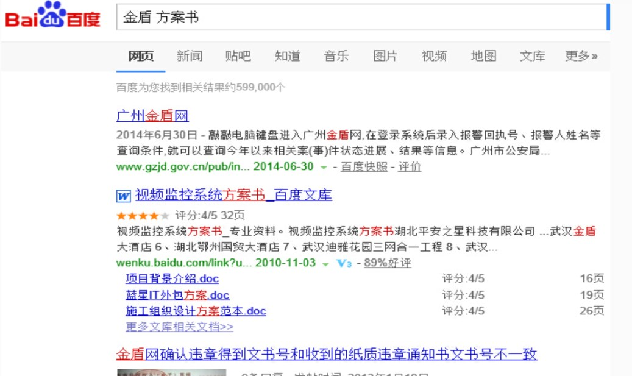Switch to the 贴吧 tab
The image size is (632, 376).
click(x=238, y=55)
